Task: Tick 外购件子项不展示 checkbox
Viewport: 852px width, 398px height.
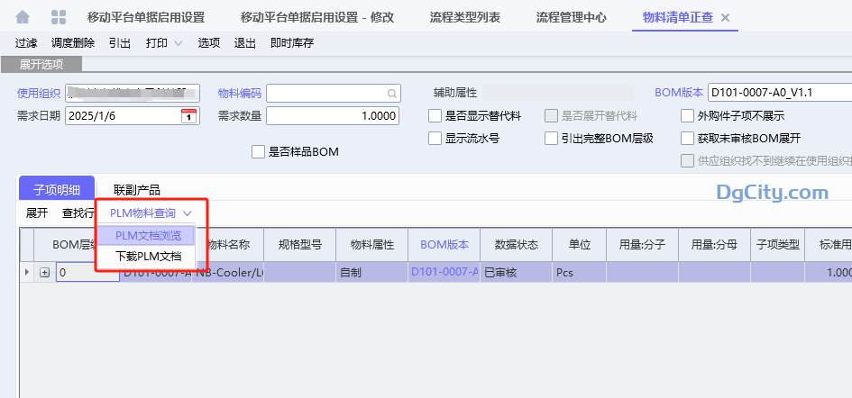Action: tap(688, 115)
